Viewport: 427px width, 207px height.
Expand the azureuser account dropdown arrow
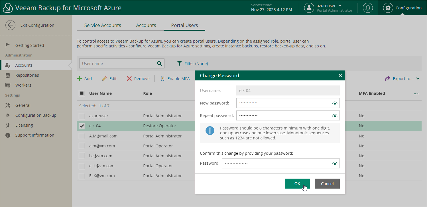point(340,6)
